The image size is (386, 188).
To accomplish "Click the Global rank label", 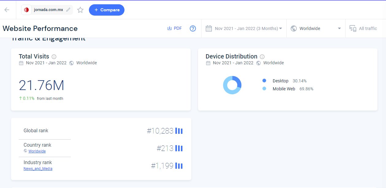I will pyautogui.click(x=36, y=130).
